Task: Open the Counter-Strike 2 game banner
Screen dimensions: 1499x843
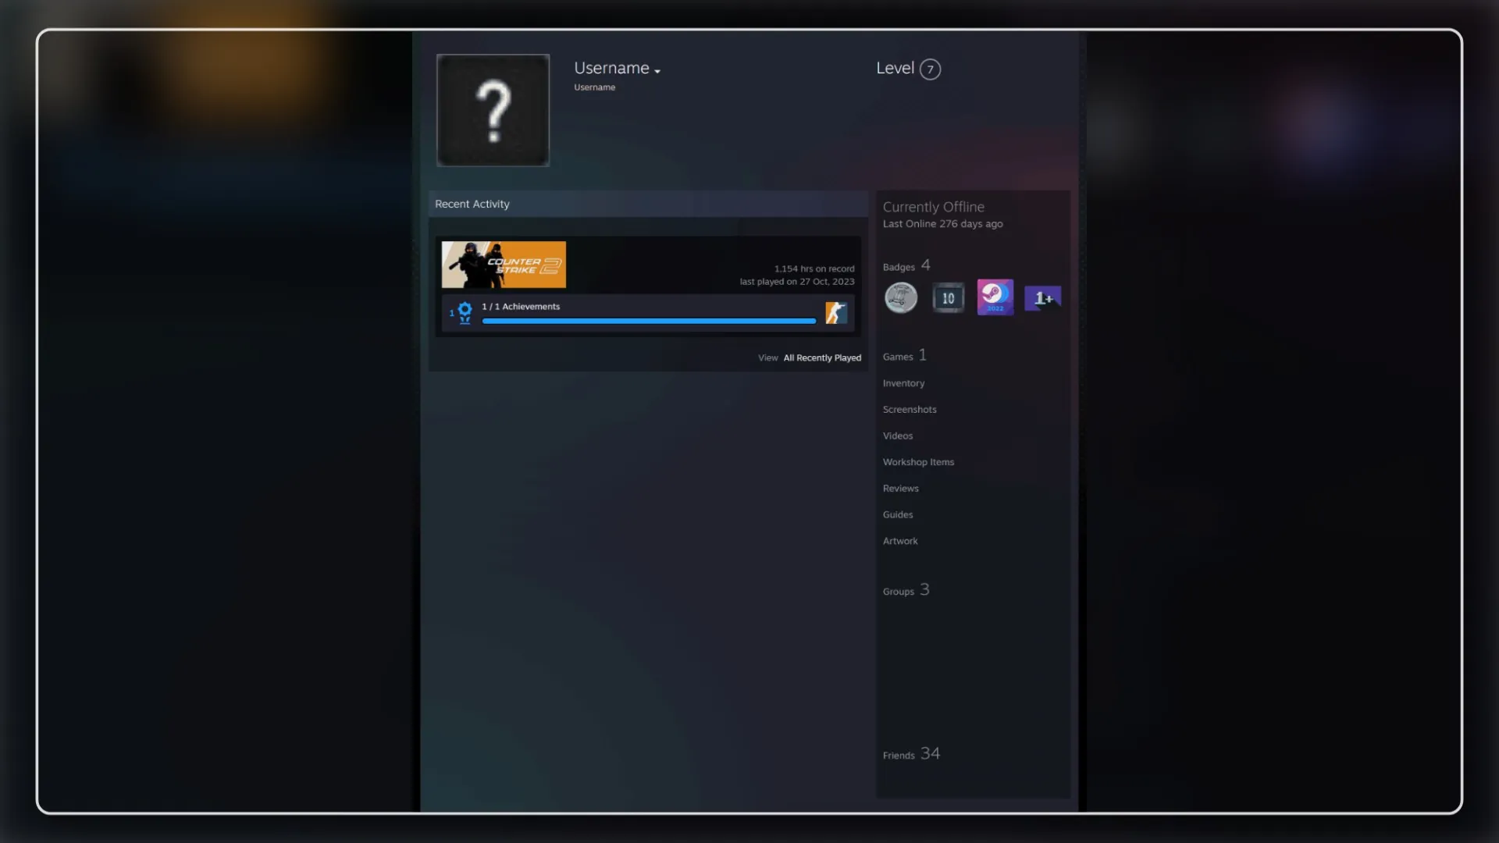Action: [x=504, y=265]
